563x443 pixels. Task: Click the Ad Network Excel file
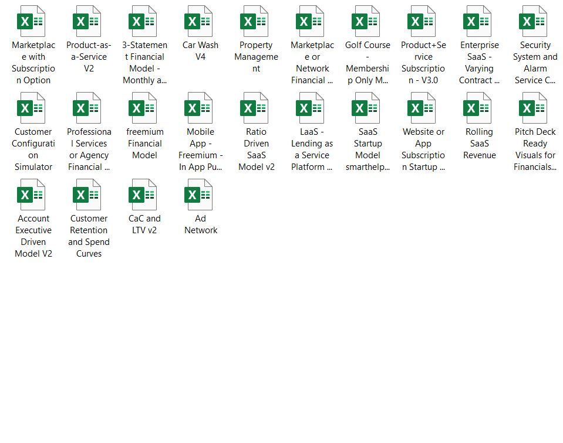[x=200, y=195]
